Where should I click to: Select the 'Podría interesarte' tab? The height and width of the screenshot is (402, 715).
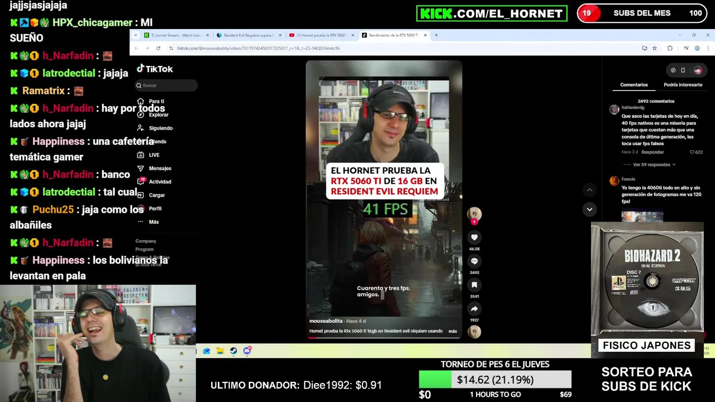pyautogui.click(x=683, y=85)
